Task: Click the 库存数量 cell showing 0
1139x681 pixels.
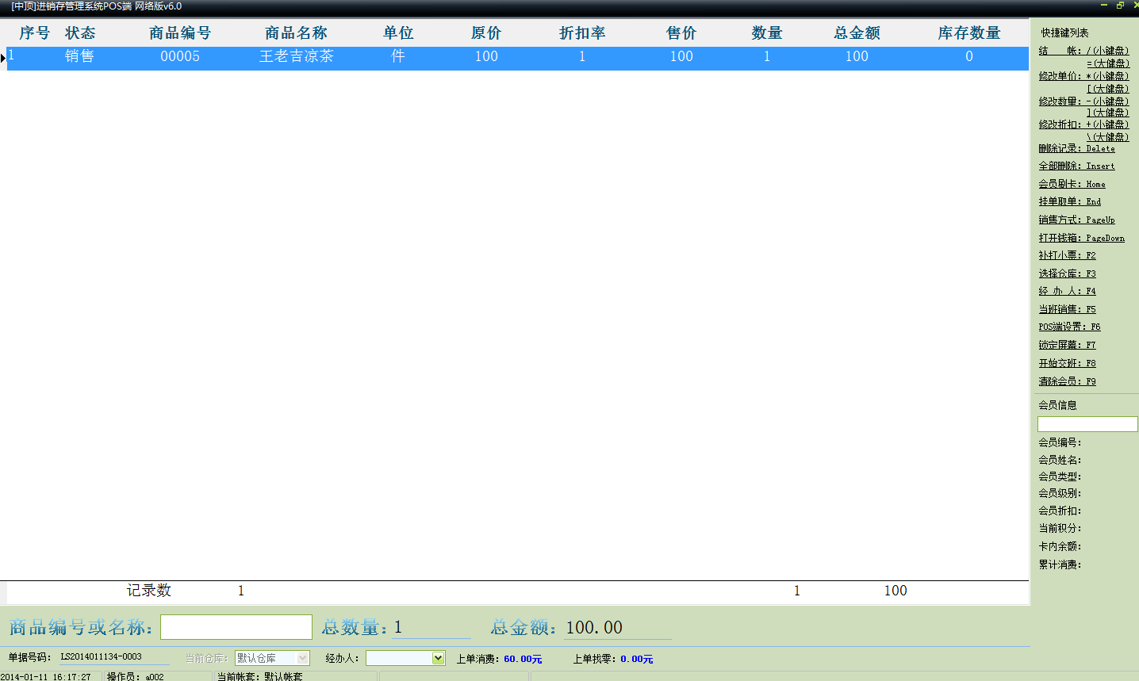Action: click(969, 57)
